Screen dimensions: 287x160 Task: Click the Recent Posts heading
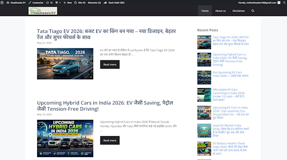(208, 30)
